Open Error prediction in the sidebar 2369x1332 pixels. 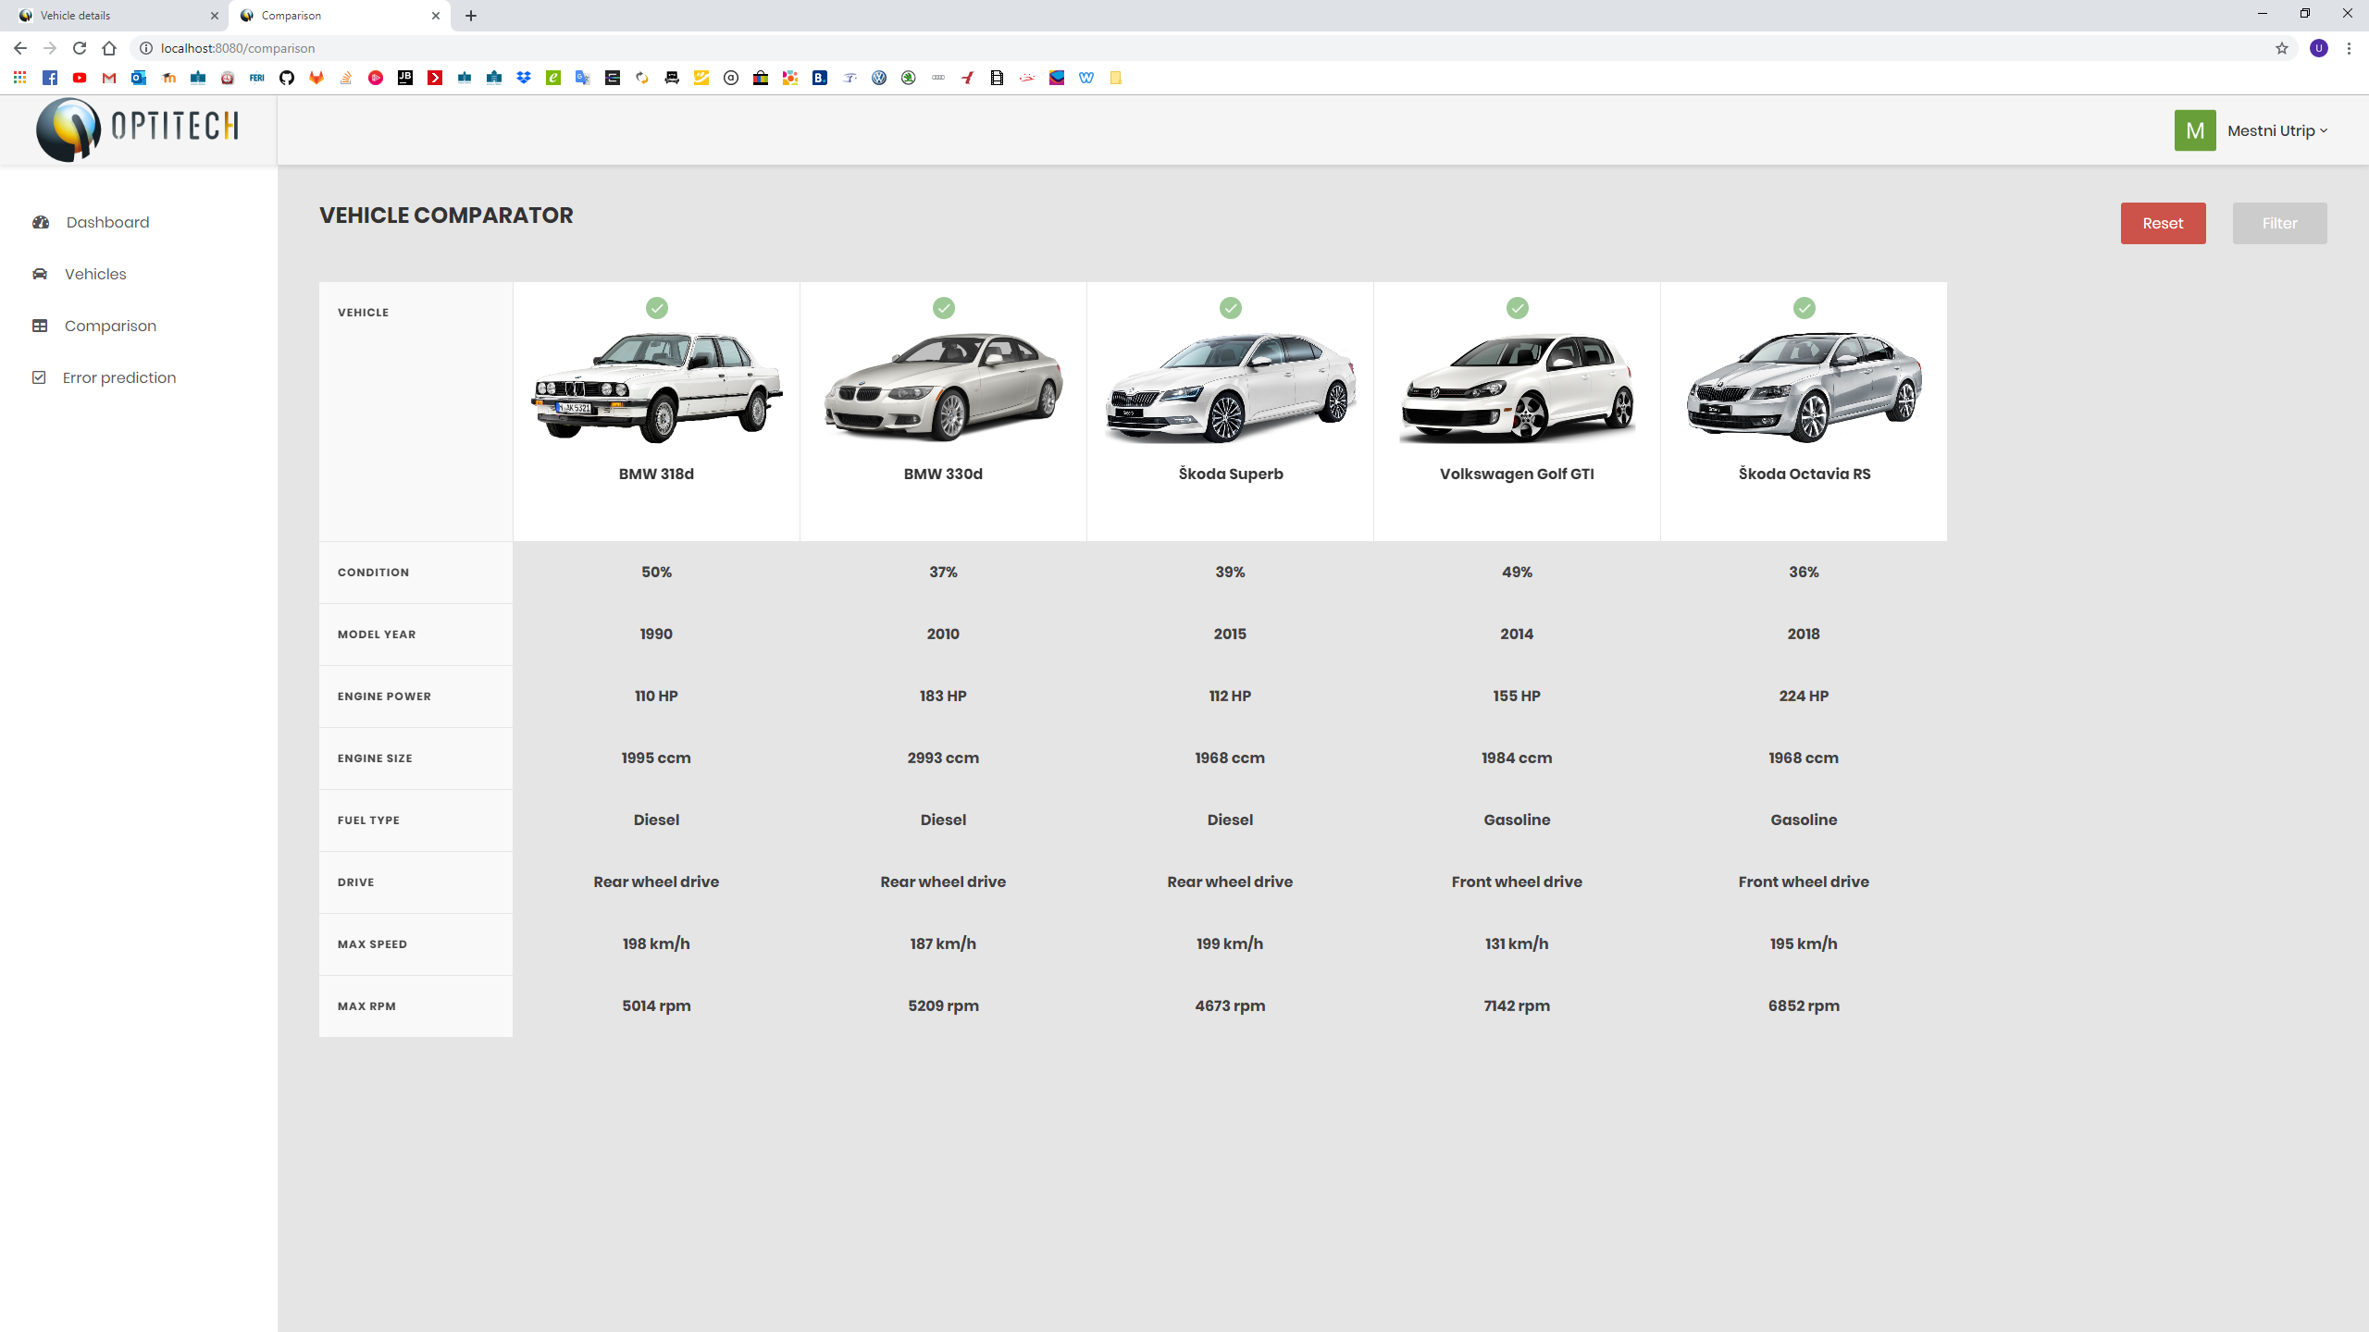(118, 377)
